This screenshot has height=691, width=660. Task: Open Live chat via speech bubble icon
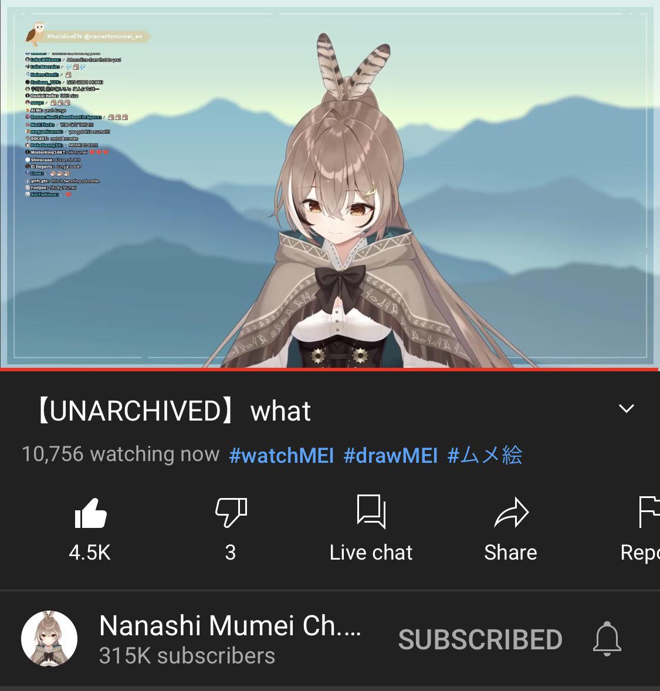(x=371, y=511)
